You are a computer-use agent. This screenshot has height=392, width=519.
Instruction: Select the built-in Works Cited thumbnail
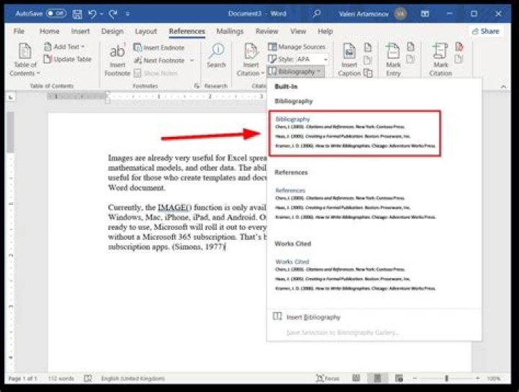(x=355, y=275)
